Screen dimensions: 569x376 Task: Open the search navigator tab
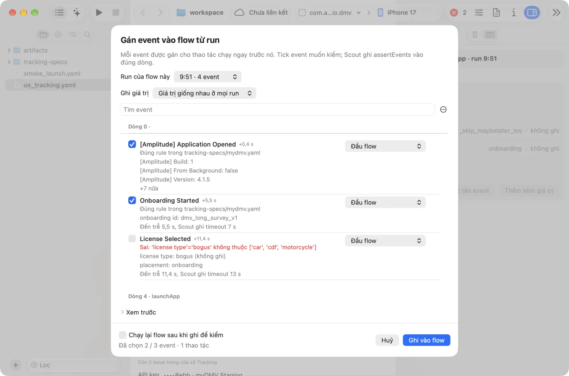tap(87, 34)
